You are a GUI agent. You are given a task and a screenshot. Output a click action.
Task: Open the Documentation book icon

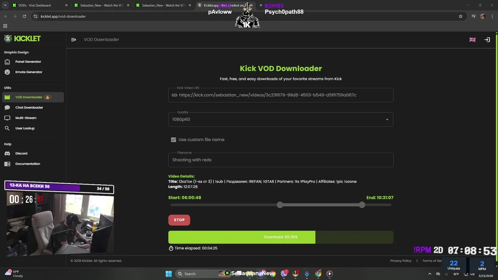click(x=7, y=164)
